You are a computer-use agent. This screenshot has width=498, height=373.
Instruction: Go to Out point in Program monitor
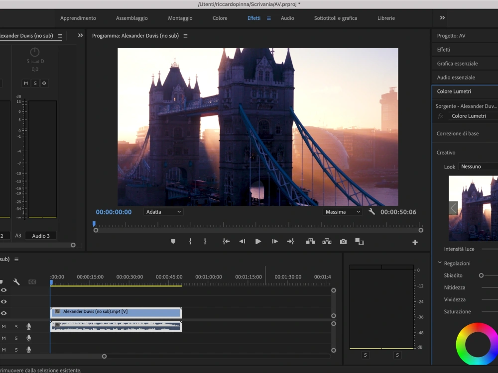pyautogui.click(x=291, y=242)
